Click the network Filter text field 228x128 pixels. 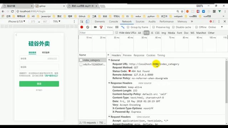96,33
